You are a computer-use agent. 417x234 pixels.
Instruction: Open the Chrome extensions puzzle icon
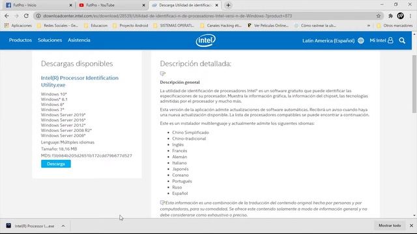(x=390, y=16)
